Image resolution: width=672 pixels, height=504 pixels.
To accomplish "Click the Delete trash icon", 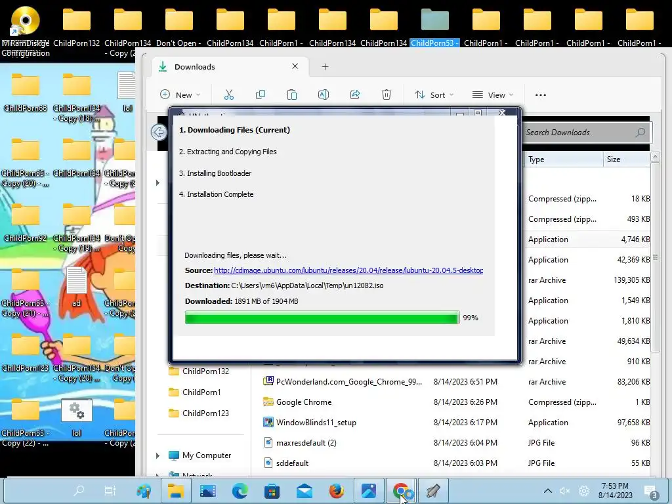I will click(x=386, y=94).
